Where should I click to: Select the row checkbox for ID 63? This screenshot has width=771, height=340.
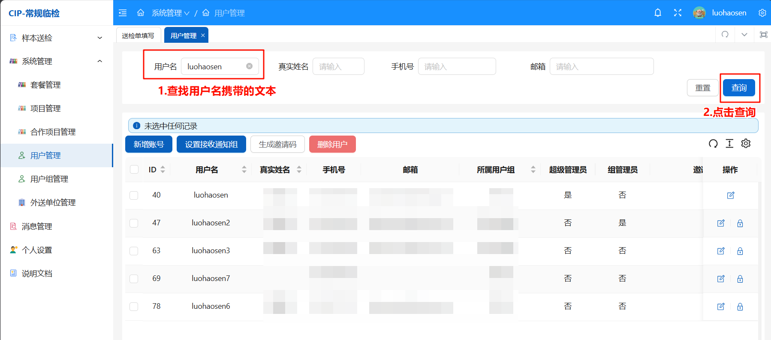(134, 251)
